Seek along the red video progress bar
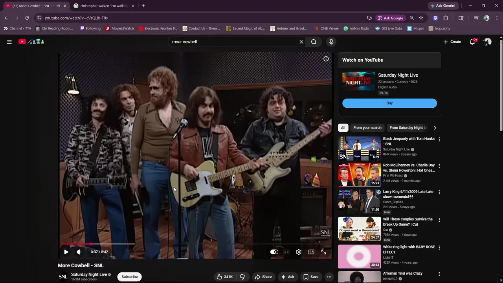 pyautogui.click(x=196, y=244)
